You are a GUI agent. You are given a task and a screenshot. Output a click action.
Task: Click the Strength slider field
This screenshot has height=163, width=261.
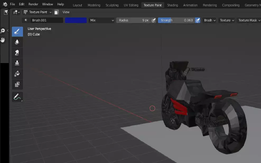[x=176, y=20]
